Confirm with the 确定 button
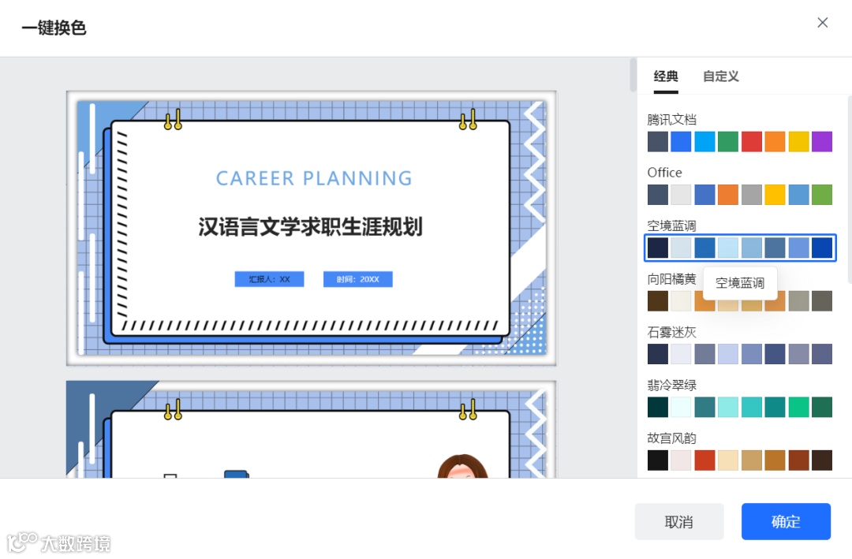852x559 pixels. (x=786, y=522)
